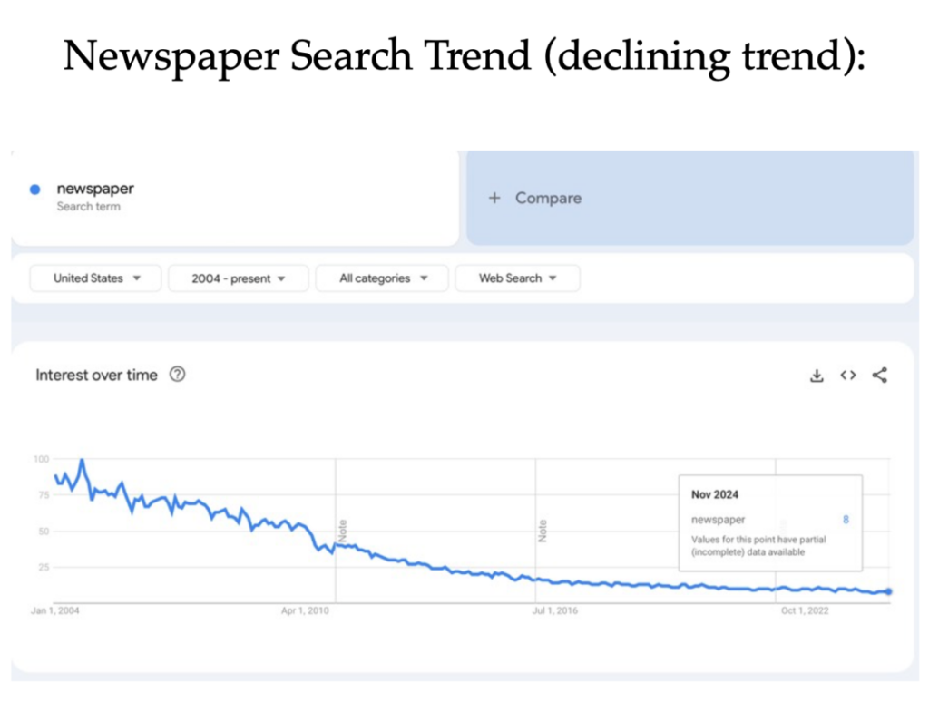Screen dimensions: 929x712
Task: Open the Interest over time help icon
Action: pos(177,375)
